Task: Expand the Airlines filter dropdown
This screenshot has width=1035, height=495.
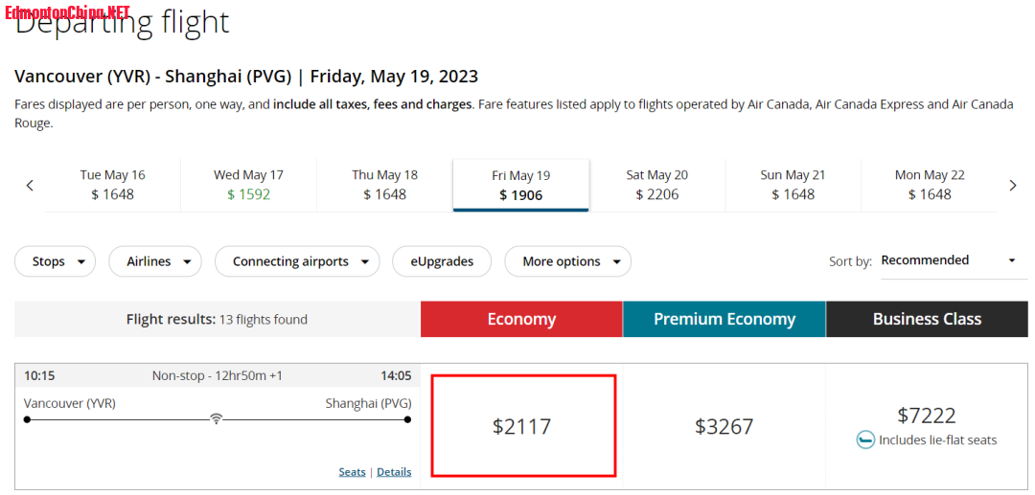Action: tap(155, 261)
